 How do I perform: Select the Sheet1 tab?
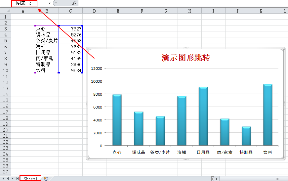click(30, 179)
